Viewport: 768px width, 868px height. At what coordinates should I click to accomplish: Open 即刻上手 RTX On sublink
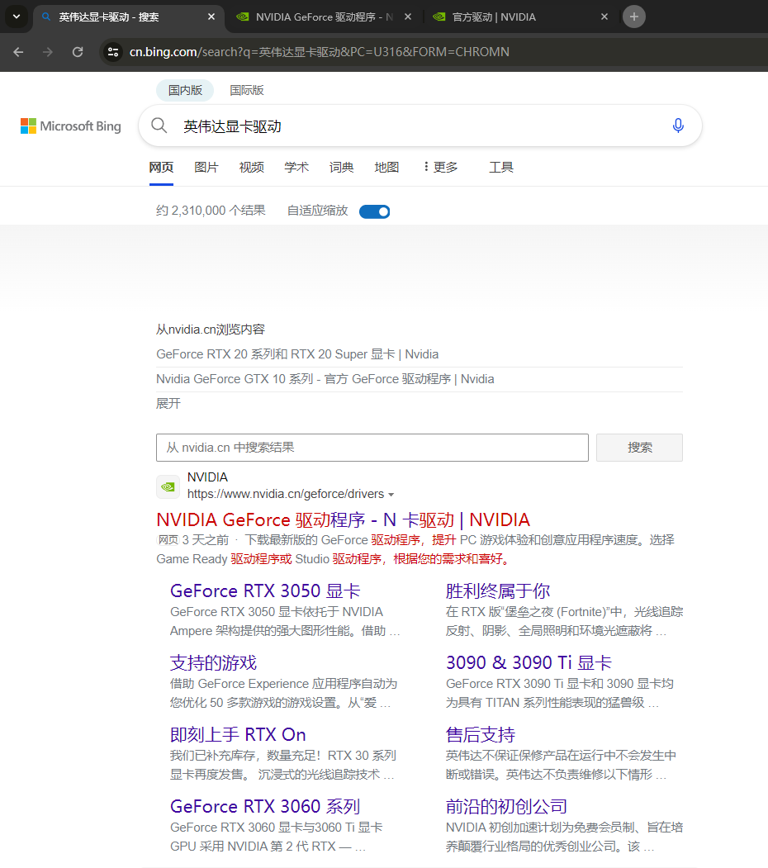(238, 734)
